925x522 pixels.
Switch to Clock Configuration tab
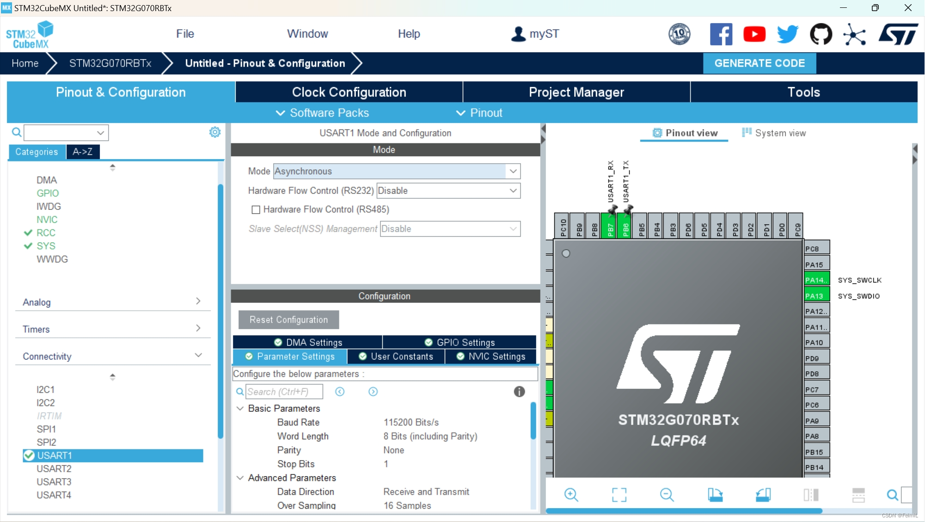click(349, 92)
